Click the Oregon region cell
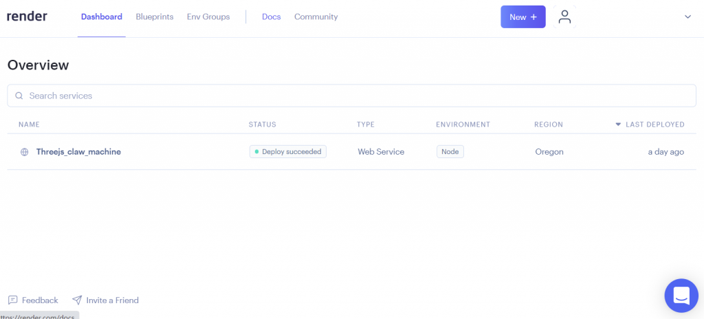The image size is (704, 319). pyautogui.click(x=549, y=152)
